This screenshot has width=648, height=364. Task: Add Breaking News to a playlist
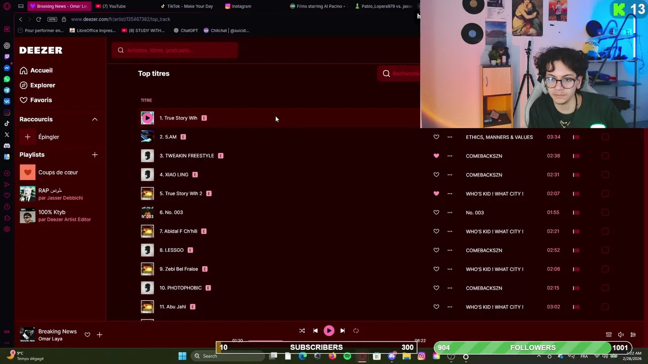point(99,335)
